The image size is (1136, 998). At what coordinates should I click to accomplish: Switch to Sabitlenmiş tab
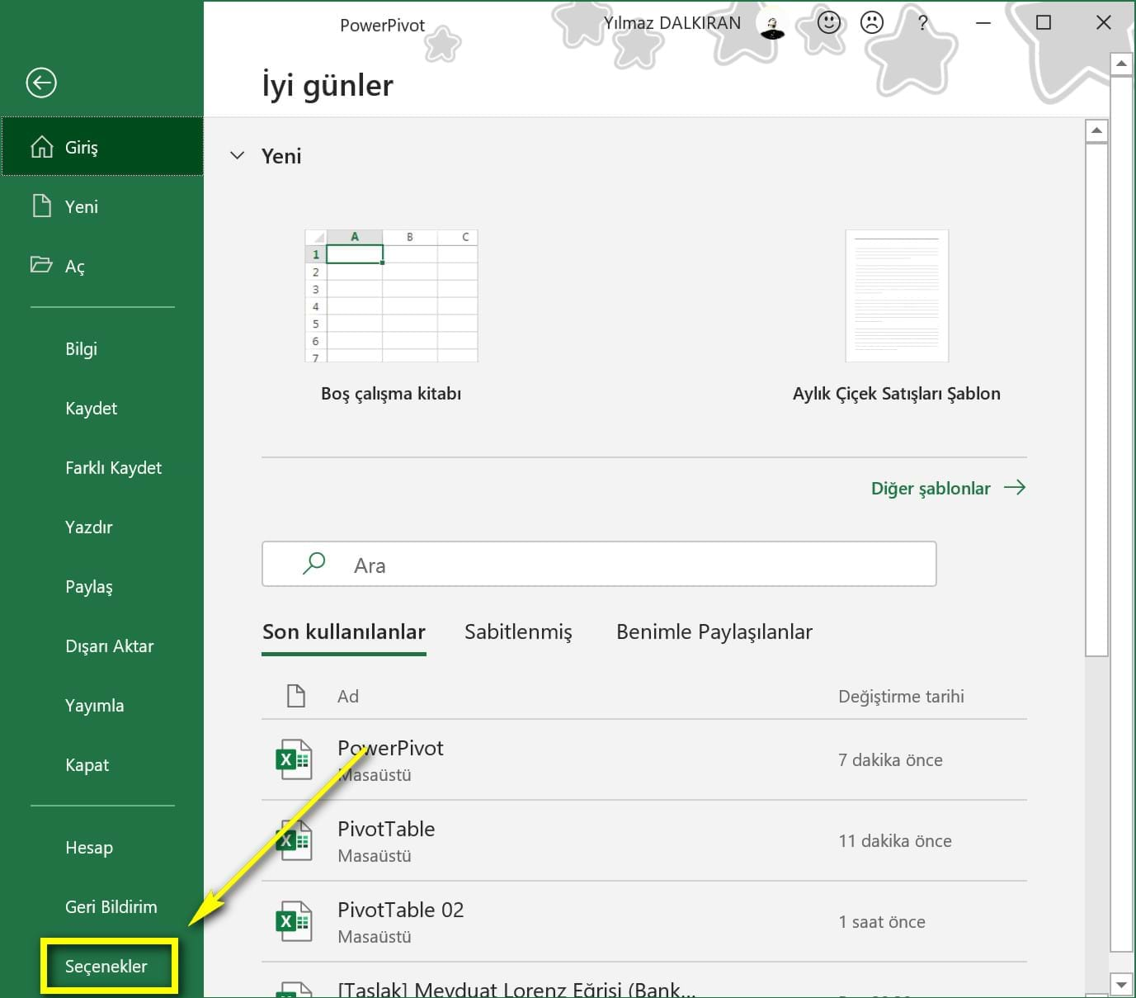(518, 632)
